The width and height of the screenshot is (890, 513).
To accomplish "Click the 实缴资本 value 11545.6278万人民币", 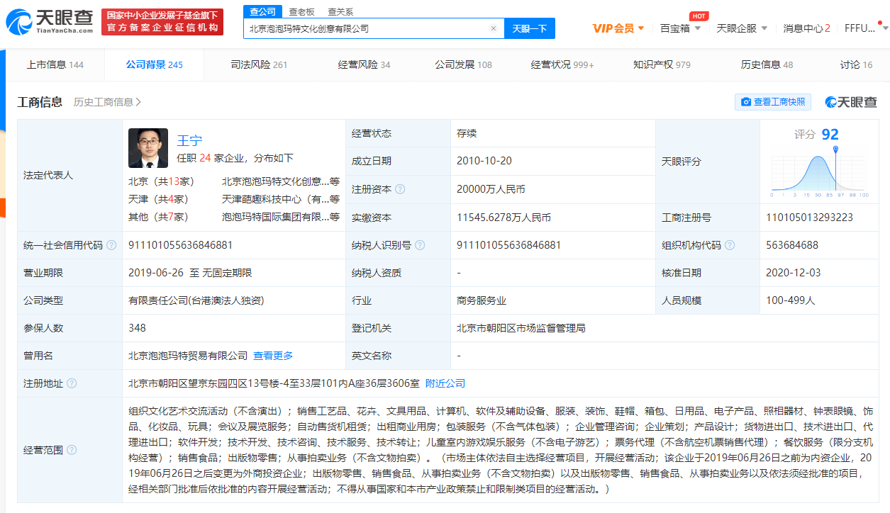I will coord(504,218).
